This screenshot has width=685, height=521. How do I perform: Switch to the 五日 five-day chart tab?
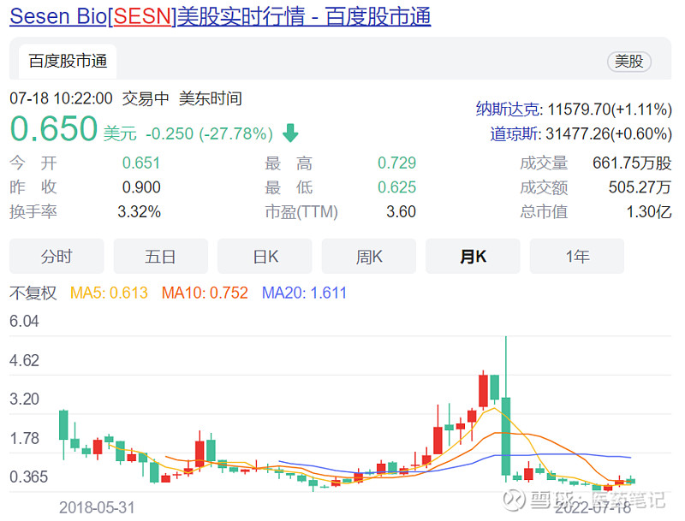[x=159, y=256]
